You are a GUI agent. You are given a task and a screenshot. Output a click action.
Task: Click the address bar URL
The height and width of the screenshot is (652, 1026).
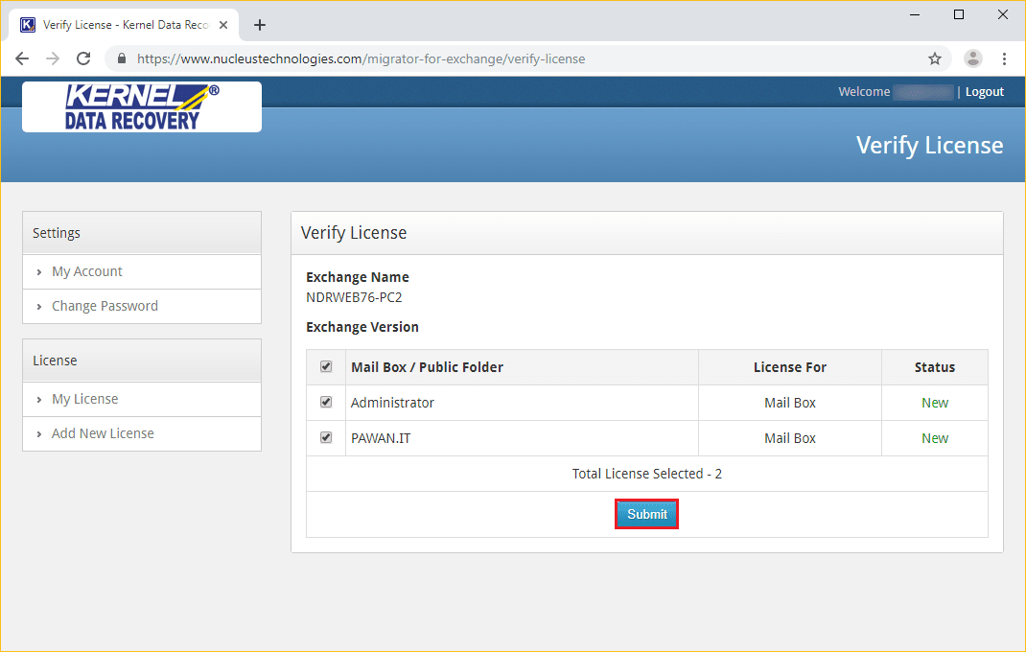[x=361, y=58]
